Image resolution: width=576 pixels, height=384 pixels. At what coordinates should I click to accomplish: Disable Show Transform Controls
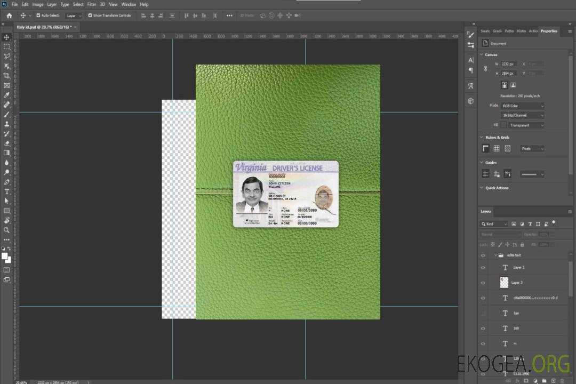click(90, 15)
